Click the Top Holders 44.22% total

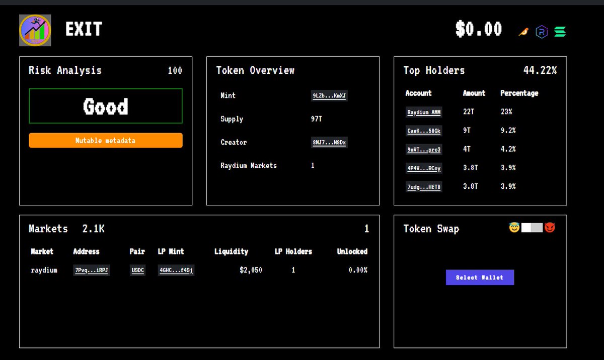tap(540, 71)
